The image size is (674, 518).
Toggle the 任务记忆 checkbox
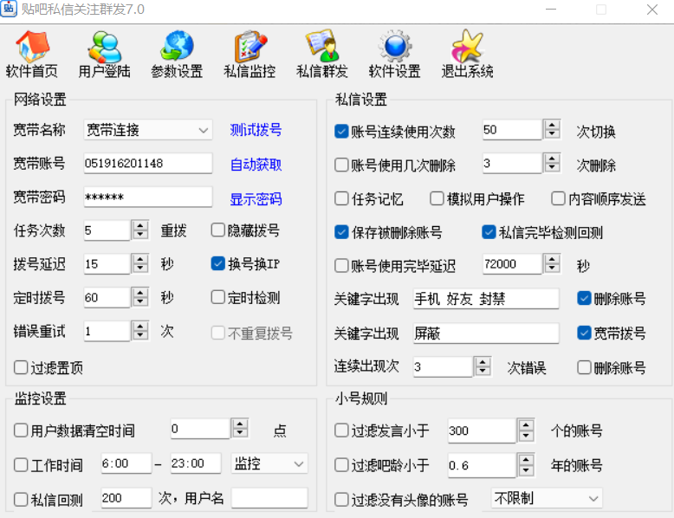point(342,198)
